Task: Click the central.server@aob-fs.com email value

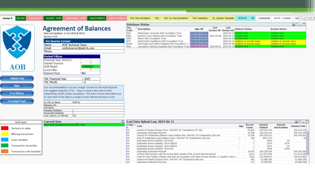Action: [x=78, y=48]
